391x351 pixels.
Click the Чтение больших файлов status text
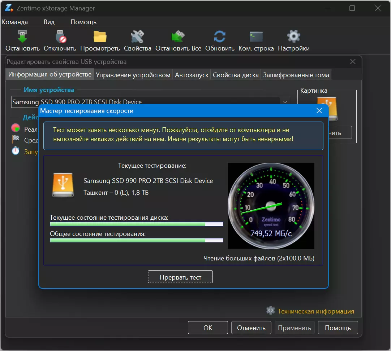coord(259,258)
